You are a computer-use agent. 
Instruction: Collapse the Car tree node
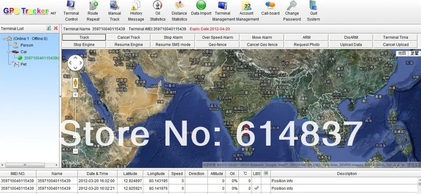click(x=9, y=52)
